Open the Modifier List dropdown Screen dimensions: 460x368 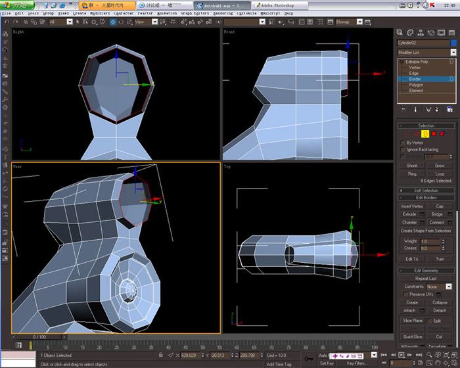point(453,52)
